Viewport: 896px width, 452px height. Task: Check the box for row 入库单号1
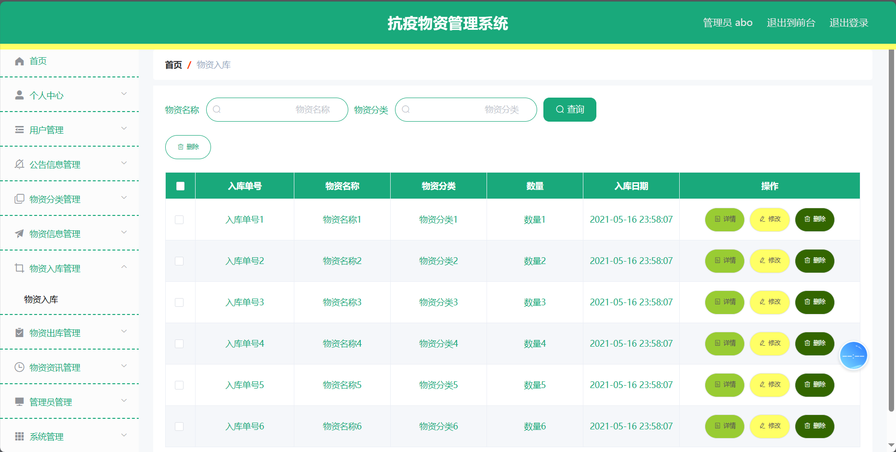(179, 220)
